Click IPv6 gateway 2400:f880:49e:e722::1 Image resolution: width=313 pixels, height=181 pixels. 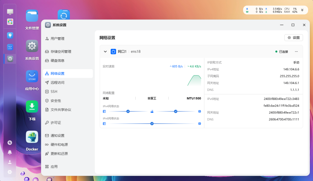click(284, 113)
